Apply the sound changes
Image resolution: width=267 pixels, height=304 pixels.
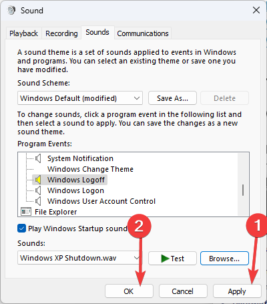237,291
